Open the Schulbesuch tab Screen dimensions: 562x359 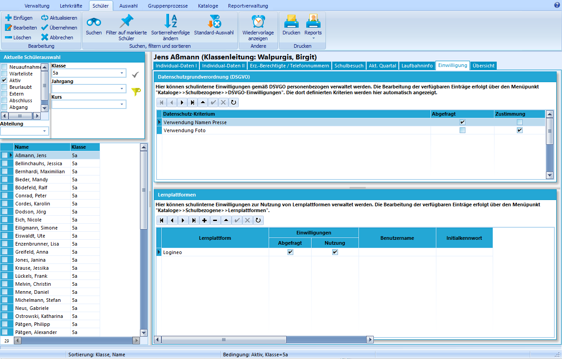pos(349,66)
